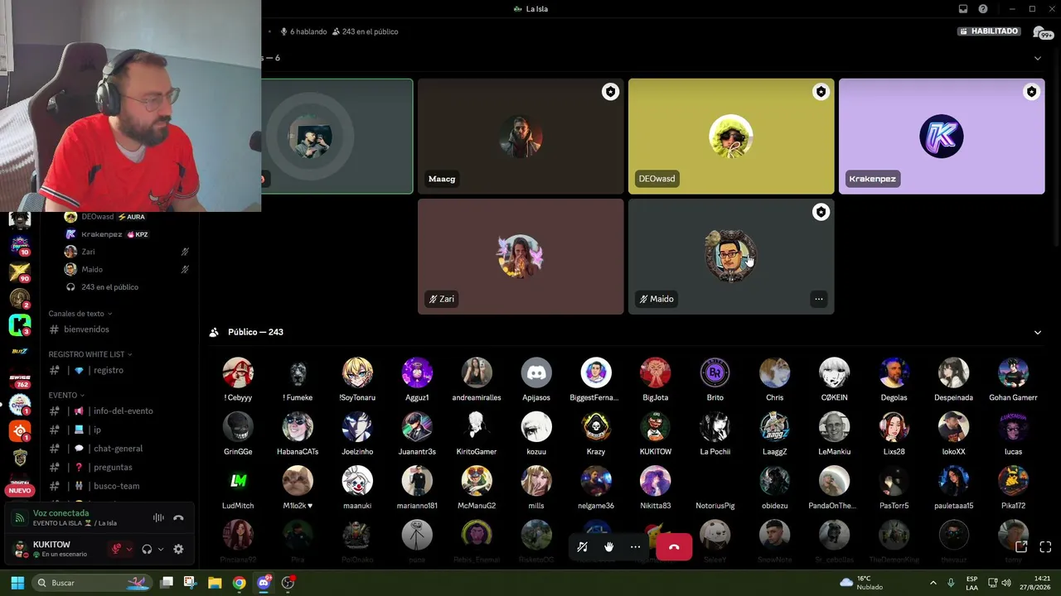This screenshot has height=596, width=1061.
Task: Disconnect from voice in the Voz conectada panel
Action: [178, 518]
